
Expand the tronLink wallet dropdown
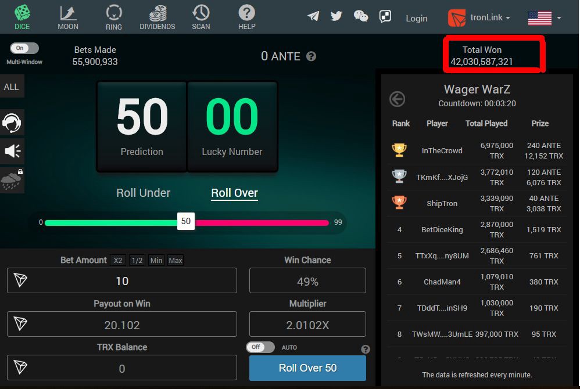pos(479,17)
